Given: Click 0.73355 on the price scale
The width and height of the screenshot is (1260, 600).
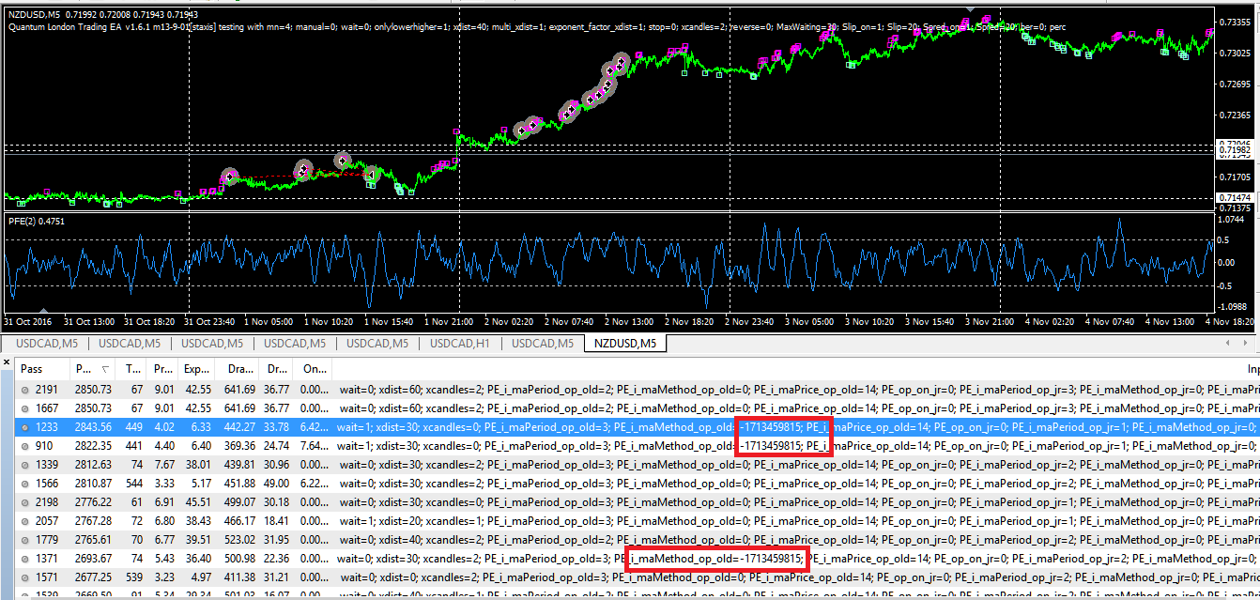Looking at the screenshot, I should click(x=1237, y=22).
